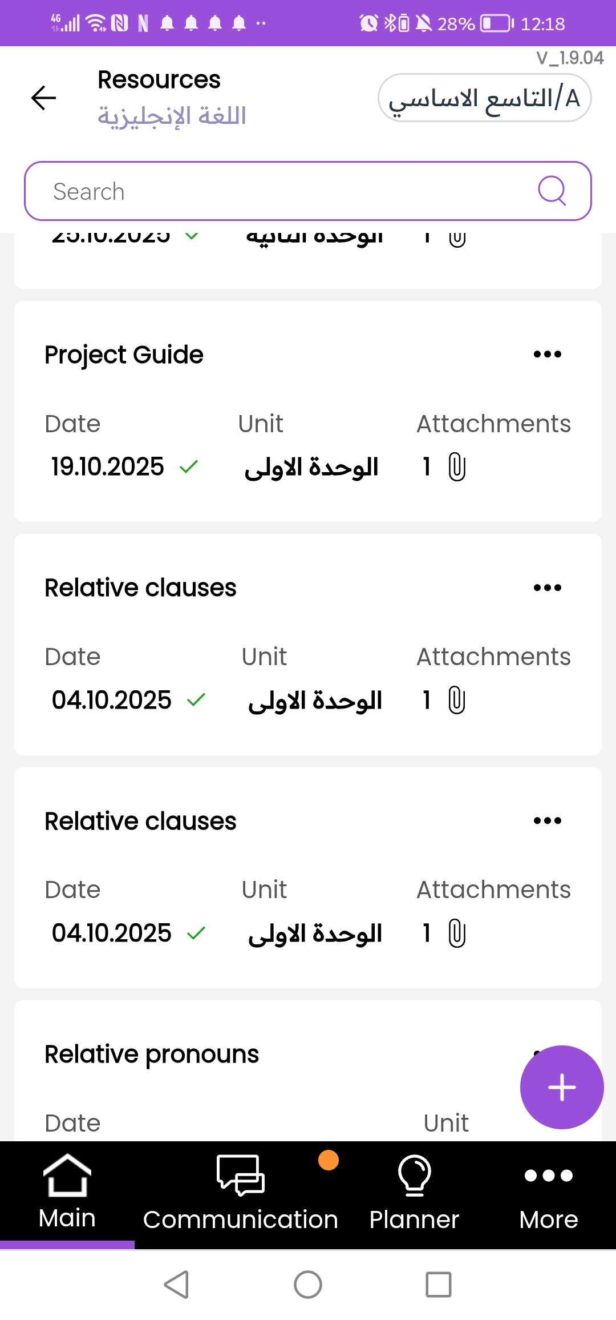Open Project Guide three-dot options menu

click(x=547, y=355)
